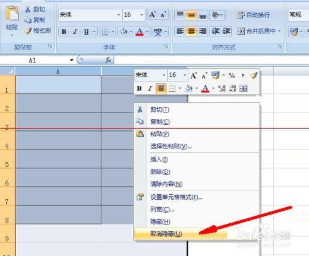309x256 pixels.
Task: Open the mini toolbar font size dropdown
Action: coord(185,75)
